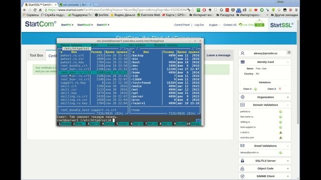Open the StartResell dropdown menu

coord(85,24)
